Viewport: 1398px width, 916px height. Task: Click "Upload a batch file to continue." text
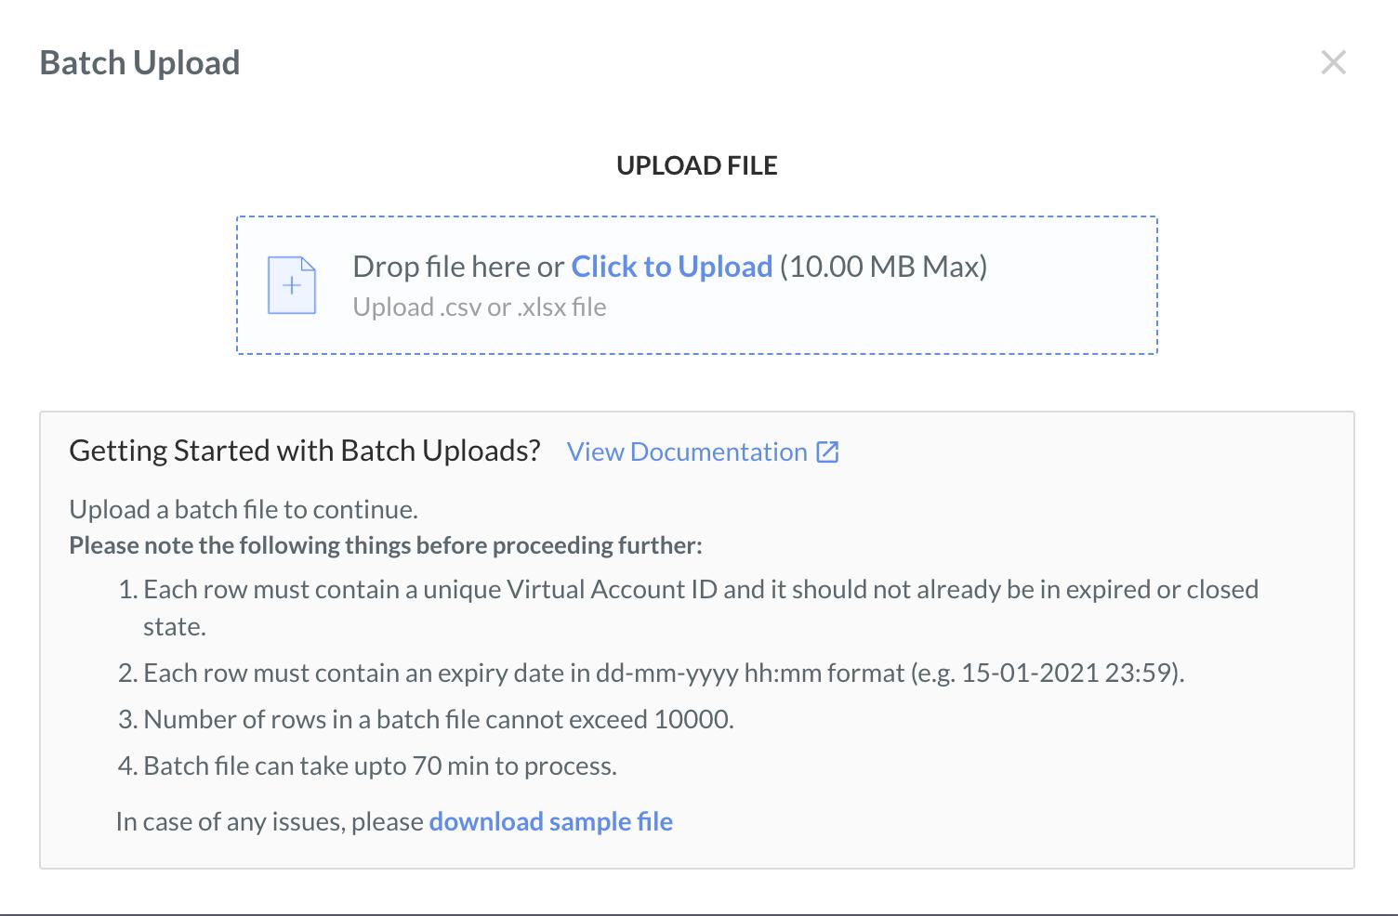(244, 509)
